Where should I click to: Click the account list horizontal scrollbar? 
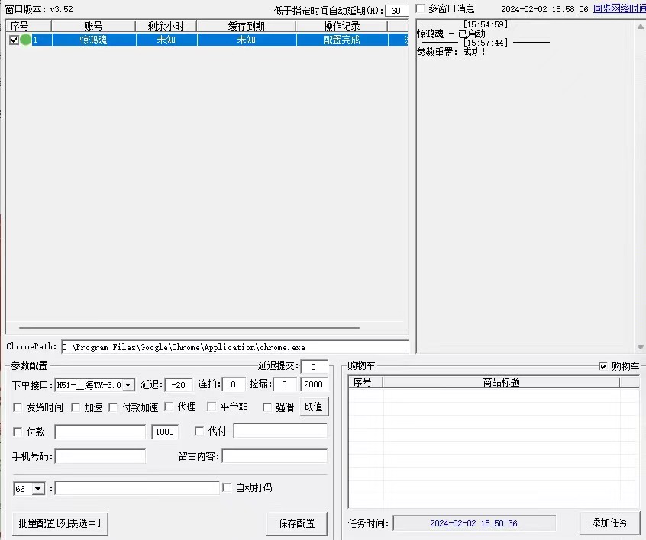[x=206, y=328]
